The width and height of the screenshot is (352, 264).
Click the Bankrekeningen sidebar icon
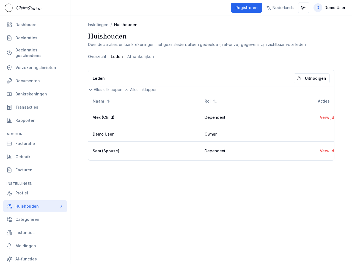coord(9,94)
